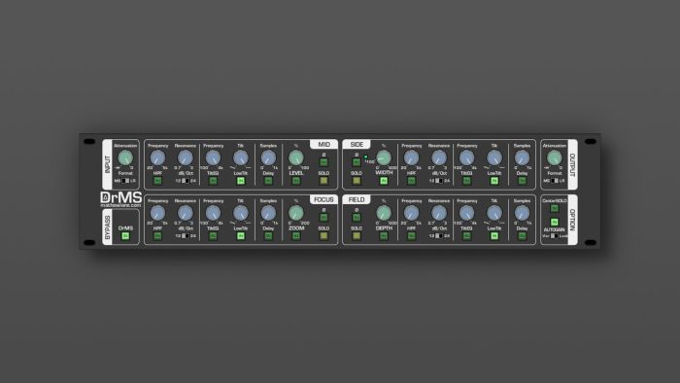Adjust the FOCUS ZOOM knob

[x=296, y=213]
